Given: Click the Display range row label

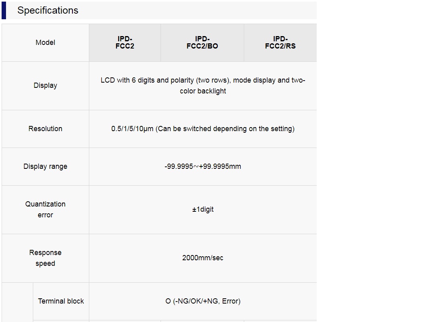Looking at the screenshot, I should point(46,166).
